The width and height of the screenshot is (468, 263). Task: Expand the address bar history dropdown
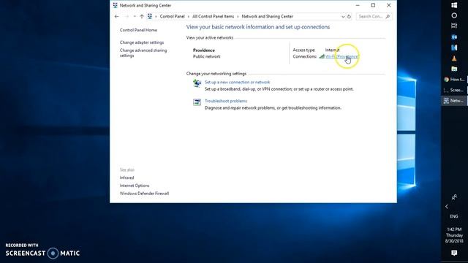point(343,16)
